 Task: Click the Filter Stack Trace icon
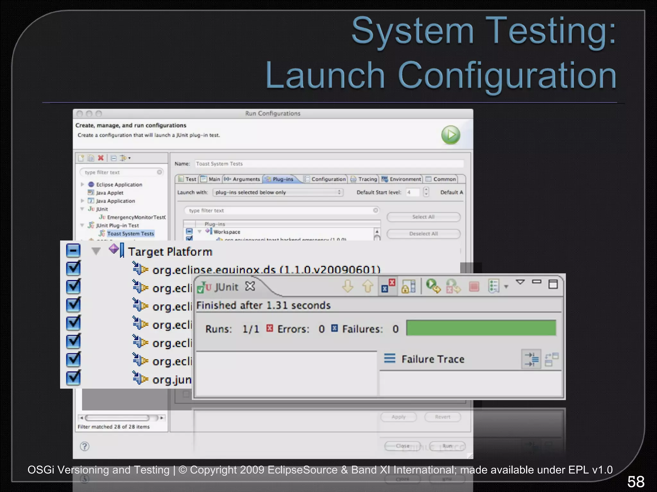[531, 359]
